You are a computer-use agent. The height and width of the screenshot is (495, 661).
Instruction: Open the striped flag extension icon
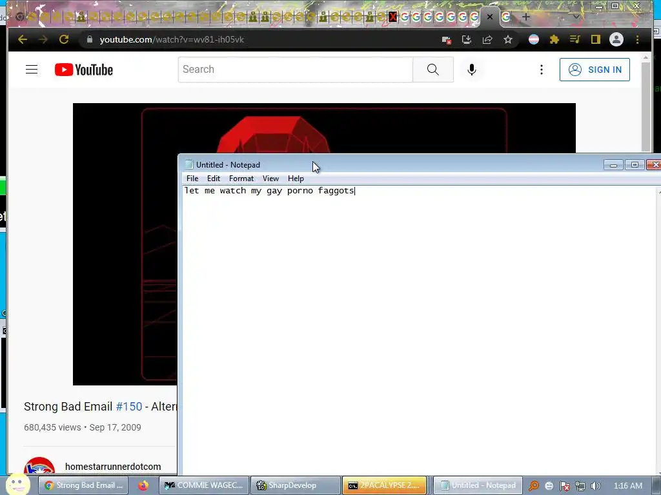pos(534,39)
